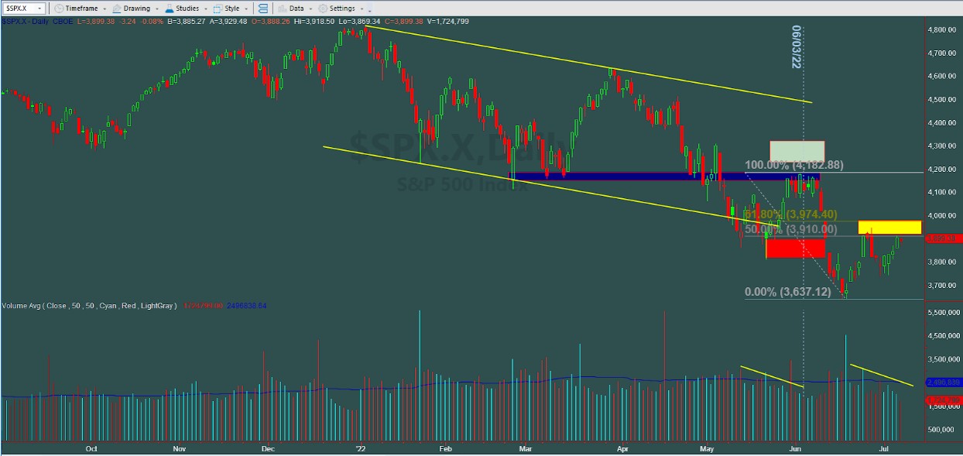Click the Data bar-chart icon
963x456 pixels.
coord(283,9)
